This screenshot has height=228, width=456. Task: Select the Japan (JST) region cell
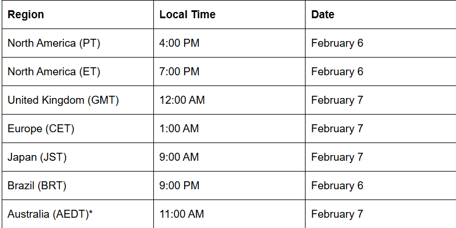click(37, 157)
